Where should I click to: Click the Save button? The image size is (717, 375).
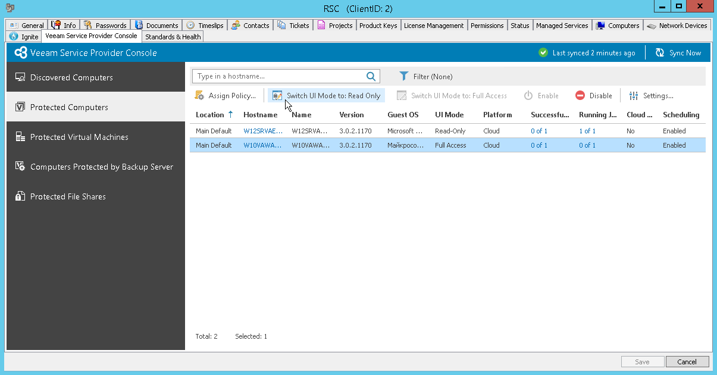[x=642, y=361]
